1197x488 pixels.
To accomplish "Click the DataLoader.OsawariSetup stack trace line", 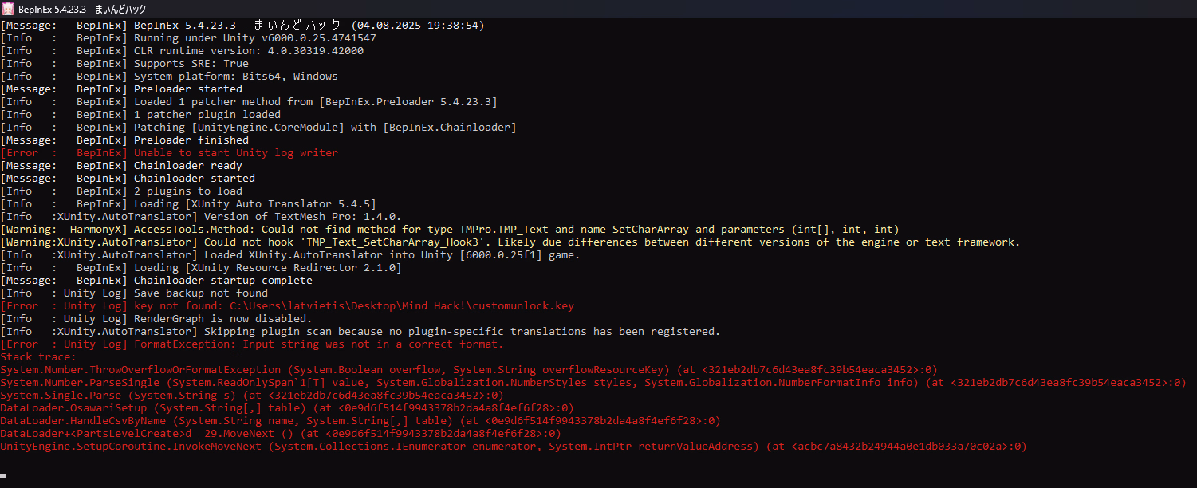I will (x=286, y=408).
